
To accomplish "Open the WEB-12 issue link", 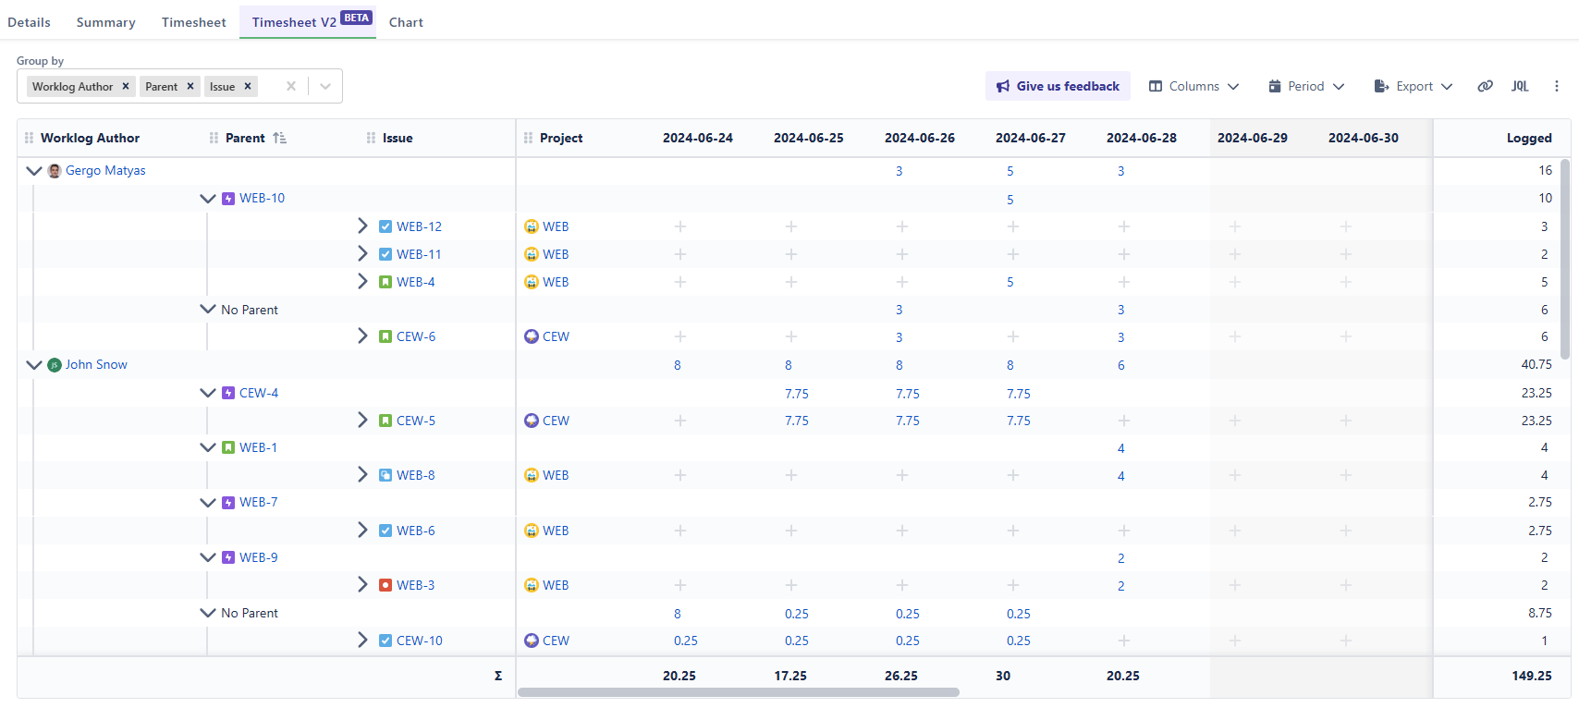I will [419, 226].
